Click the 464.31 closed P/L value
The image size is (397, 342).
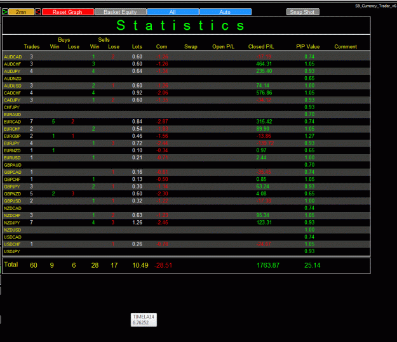[264, 64]
